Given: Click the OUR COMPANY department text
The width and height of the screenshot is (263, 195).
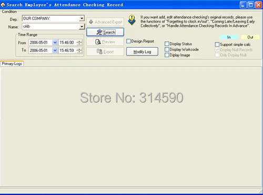Looking at the screenshot, I should point(36,18).
